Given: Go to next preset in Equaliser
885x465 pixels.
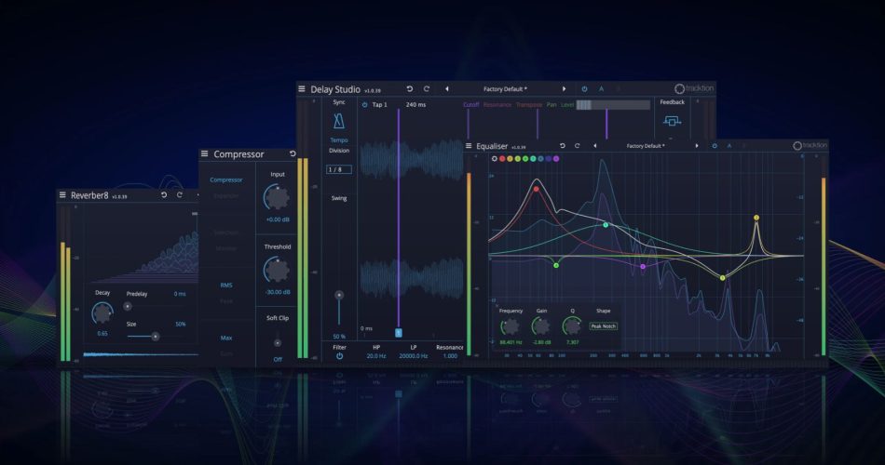Looking at the screenshot, I should (x=698, y=146).
